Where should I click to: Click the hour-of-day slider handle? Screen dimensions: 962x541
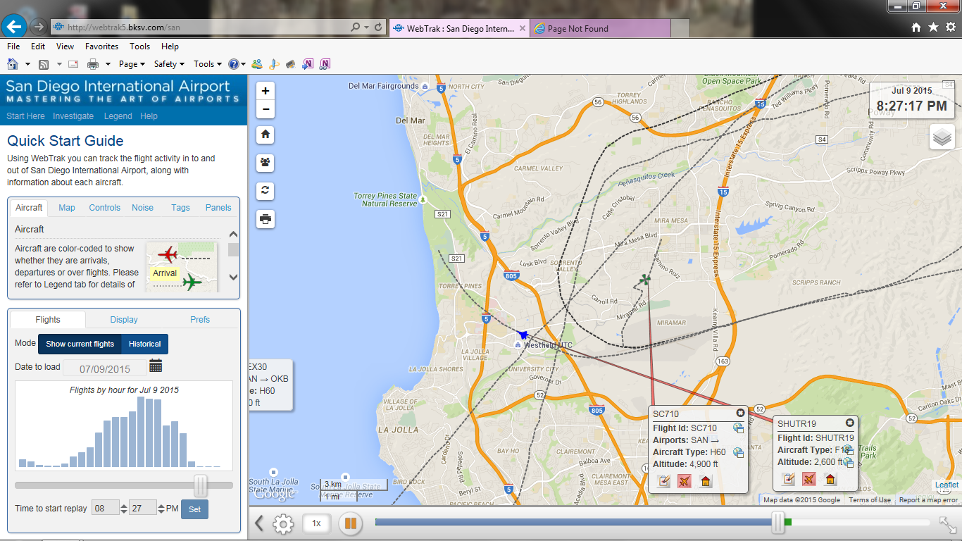point(201,485)
